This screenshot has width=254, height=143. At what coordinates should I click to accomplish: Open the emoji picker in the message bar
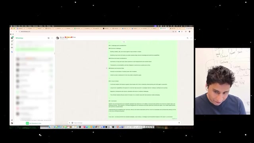72,123
